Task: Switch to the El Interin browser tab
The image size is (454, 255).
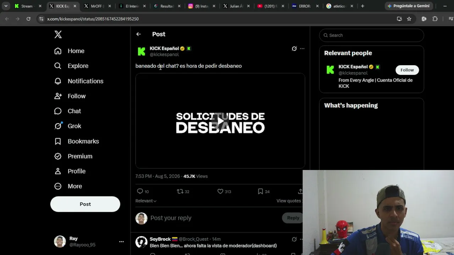Action: (x=132, y=6)
